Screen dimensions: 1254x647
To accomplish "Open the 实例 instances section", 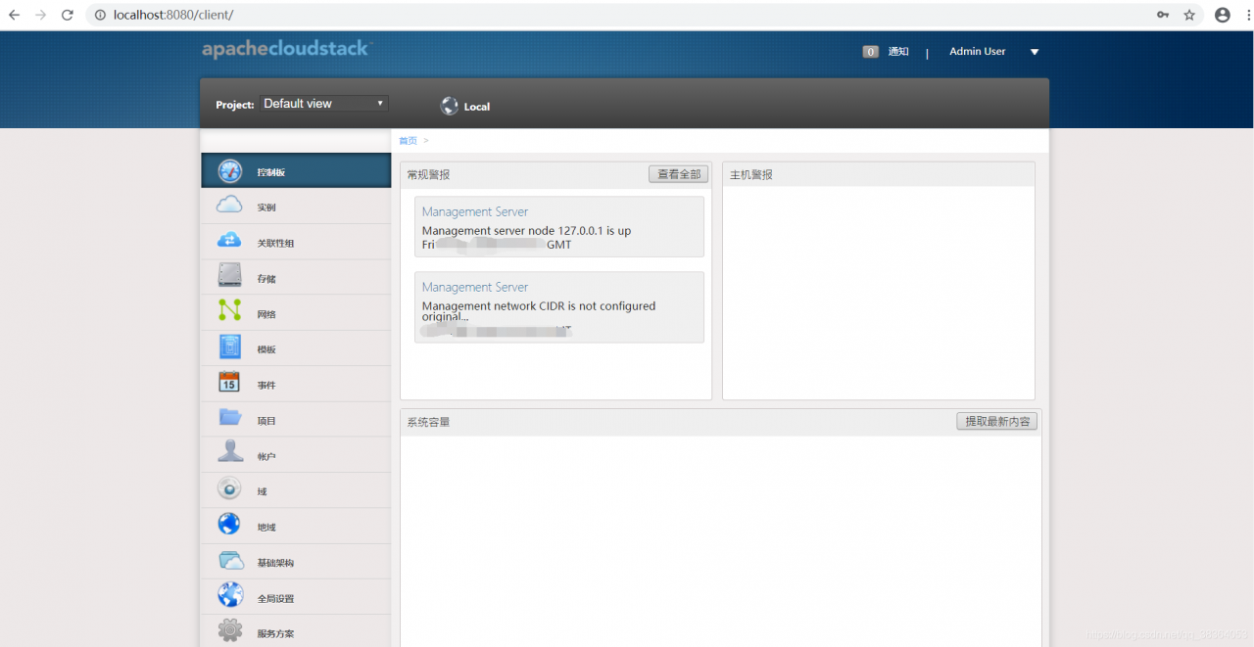I will click(x=296, y=207).
